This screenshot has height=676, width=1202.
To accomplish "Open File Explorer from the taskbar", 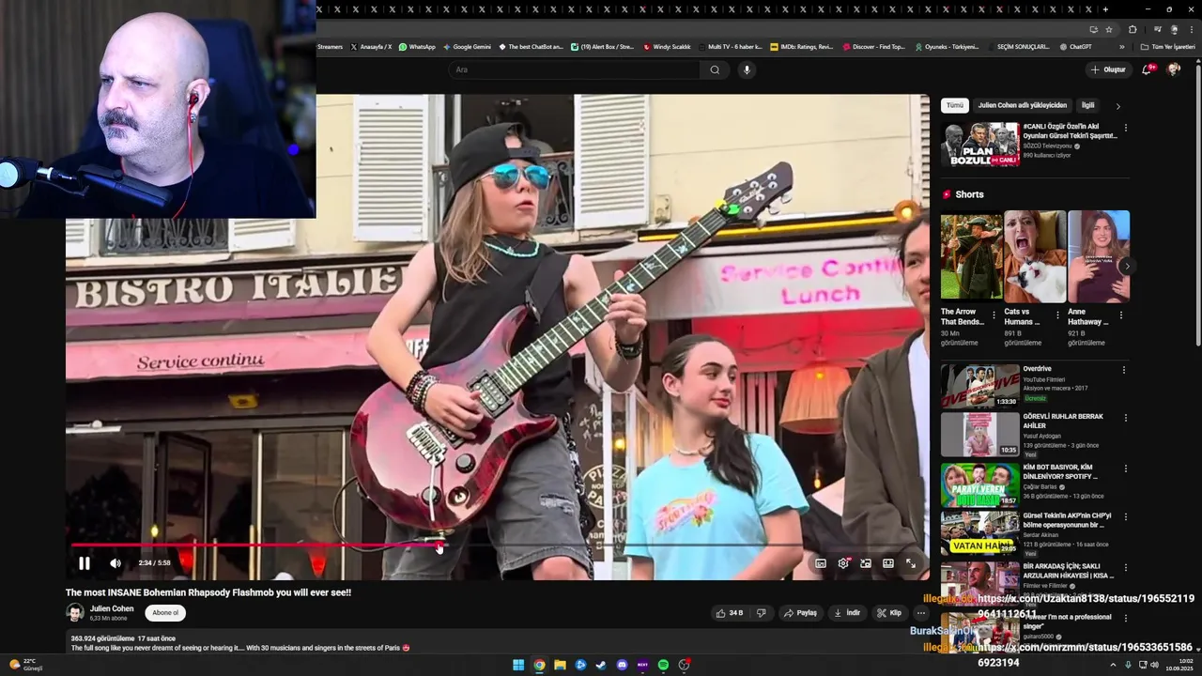I will coord(560,665).
